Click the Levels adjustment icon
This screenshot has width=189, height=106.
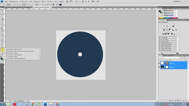(x=167, y=26)
